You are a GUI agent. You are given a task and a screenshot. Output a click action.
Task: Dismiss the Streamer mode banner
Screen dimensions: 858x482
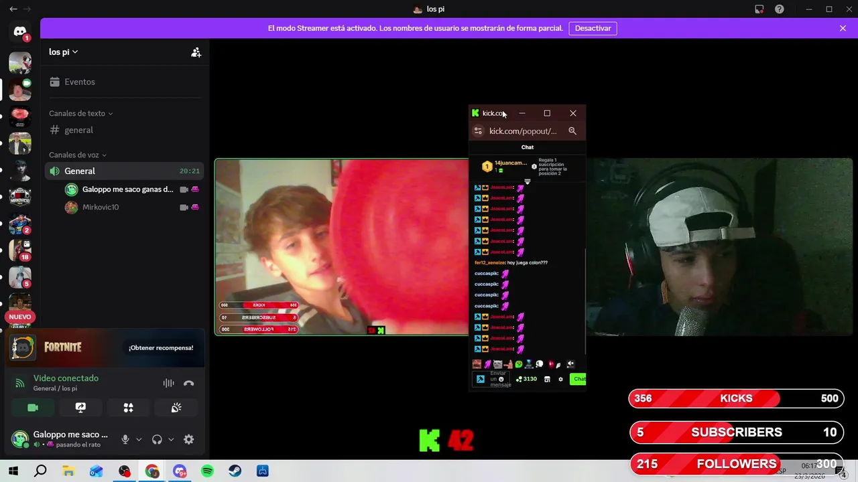(843, 29)
